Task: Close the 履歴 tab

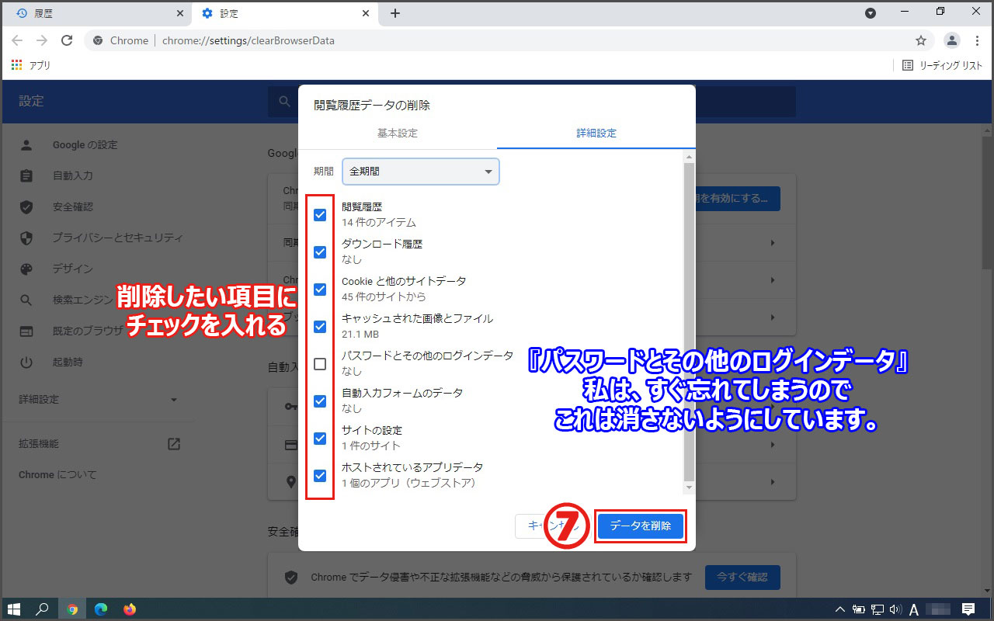Action: point(180,13)
